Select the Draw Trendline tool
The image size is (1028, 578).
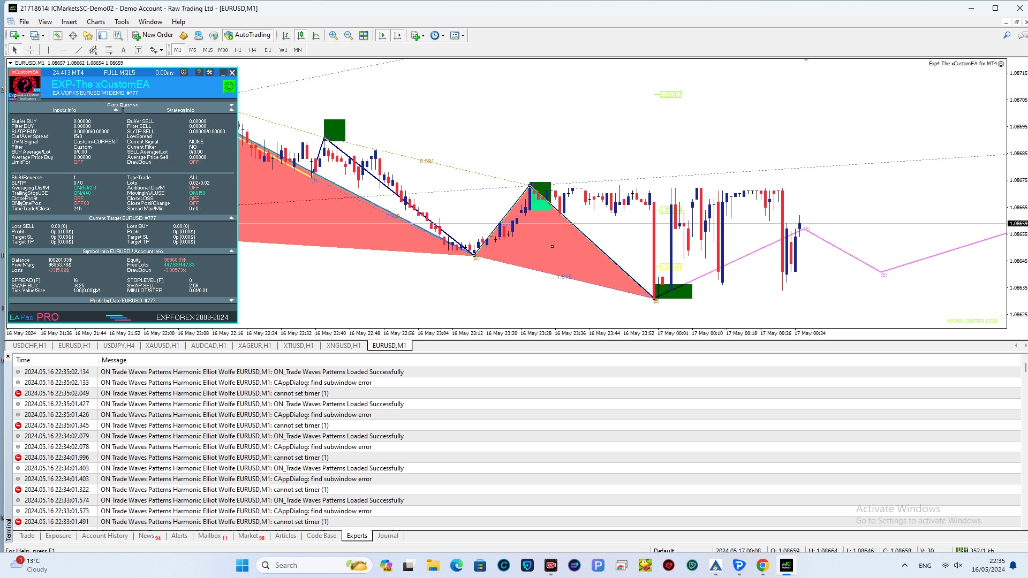point(79,50)
